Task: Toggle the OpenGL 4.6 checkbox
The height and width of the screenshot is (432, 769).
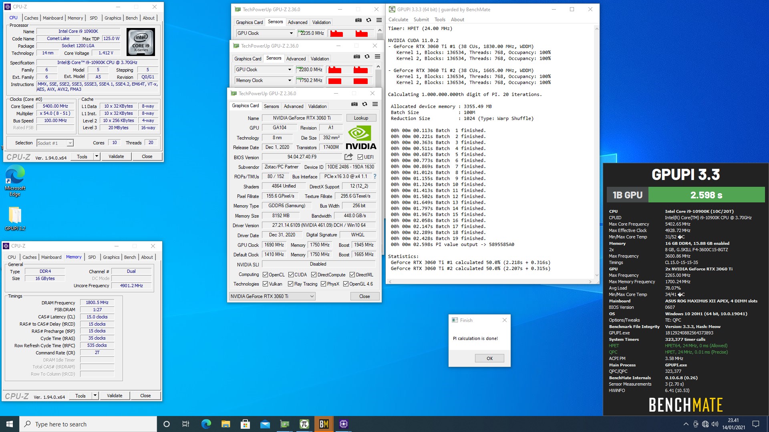Action: pyautogui.click(x=346, y=284)
